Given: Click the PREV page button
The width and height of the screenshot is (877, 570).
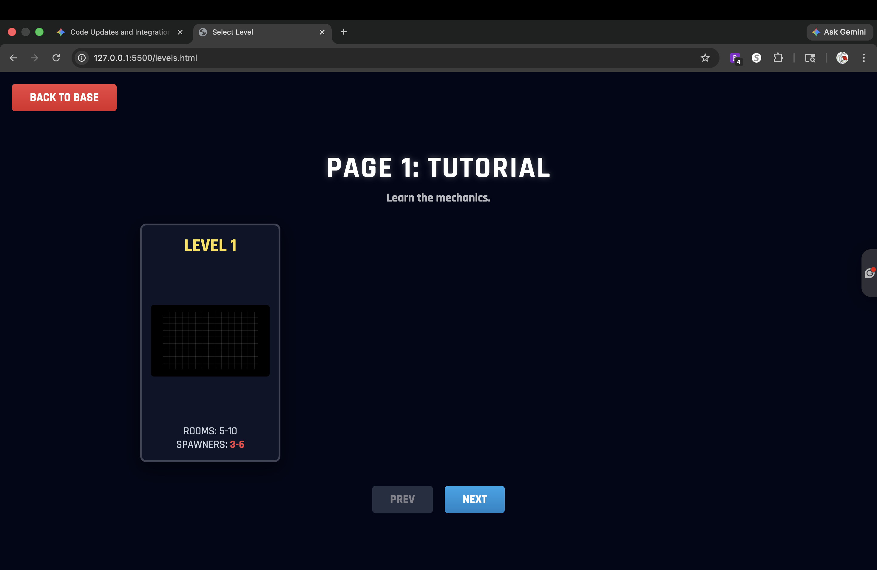Looking at the screenshot, I should (x=402, y=499).
